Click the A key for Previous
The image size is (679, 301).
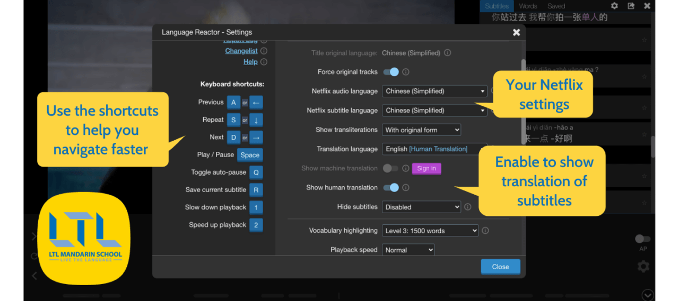click(x=234, y=103)
